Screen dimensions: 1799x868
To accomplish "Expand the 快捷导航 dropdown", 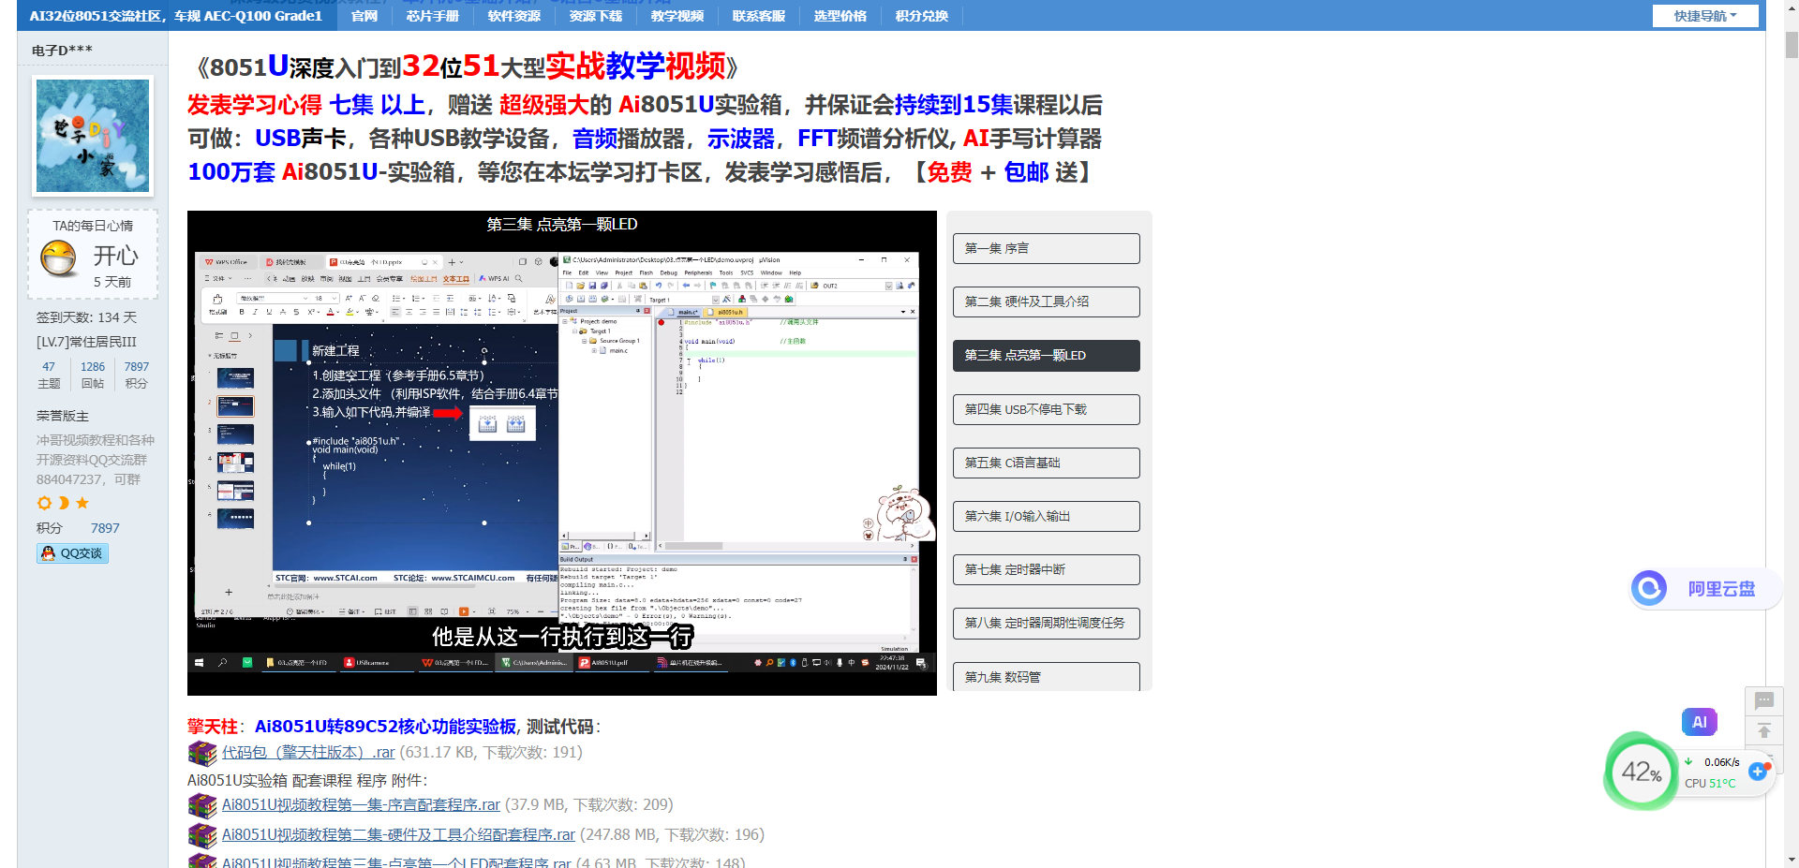I will [x=1705, y=16].
